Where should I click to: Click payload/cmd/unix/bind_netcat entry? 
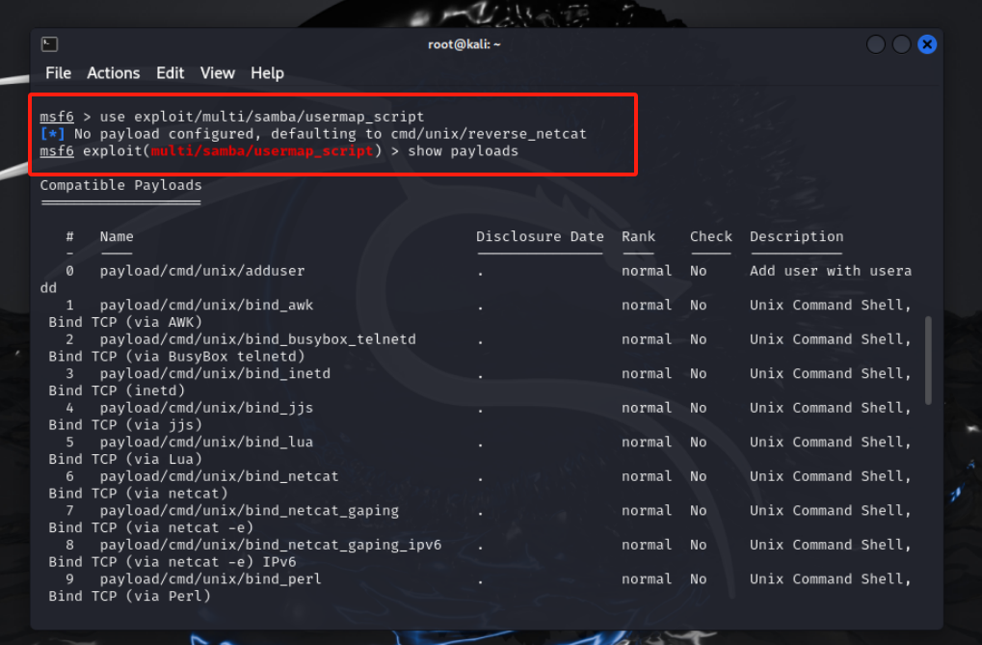pyautogui.click(x=219, y=476)
